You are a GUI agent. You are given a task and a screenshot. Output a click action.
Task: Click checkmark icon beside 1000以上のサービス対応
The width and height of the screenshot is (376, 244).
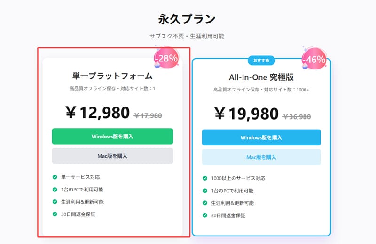(205, 178)
